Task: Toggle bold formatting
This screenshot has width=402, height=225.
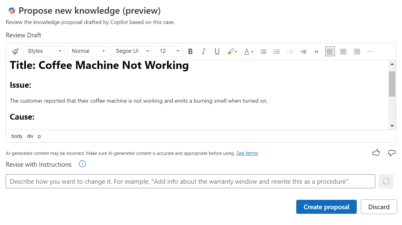Action: pyautogui.click(x=190, y=51)
